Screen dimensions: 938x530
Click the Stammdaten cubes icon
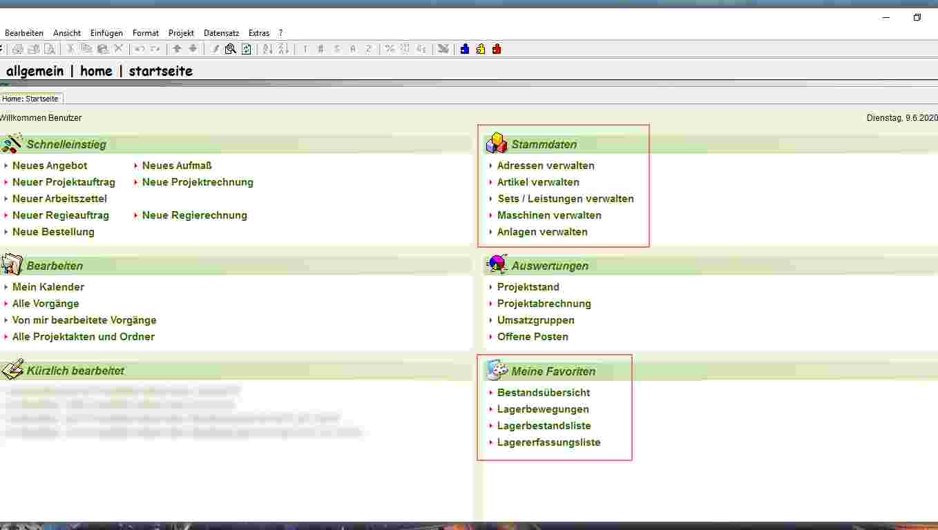pos(496,144)
